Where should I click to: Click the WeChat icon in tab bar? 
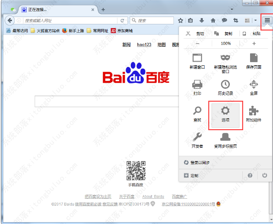[x=13, y=10]
